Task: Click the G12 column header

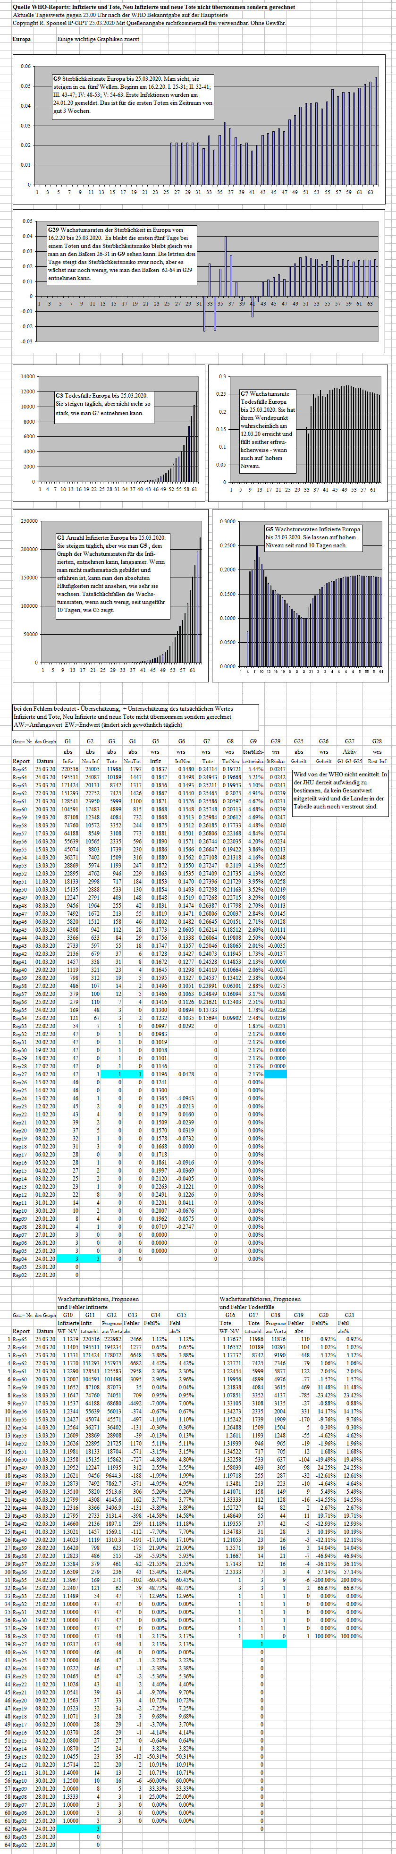Action: [x=111, y=1314]
